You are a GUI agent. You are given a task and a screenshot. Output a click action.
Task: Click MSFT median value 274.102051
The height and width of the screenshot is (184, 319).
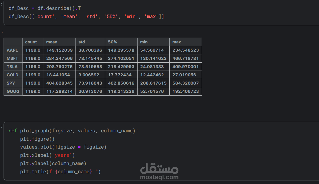click(x=121, y=58)
